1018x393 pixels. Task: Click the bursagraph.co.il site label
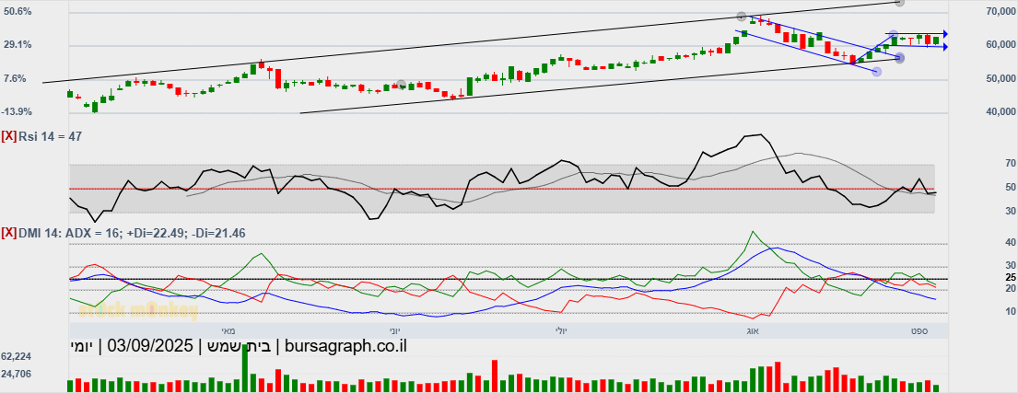tap(346, 346)
